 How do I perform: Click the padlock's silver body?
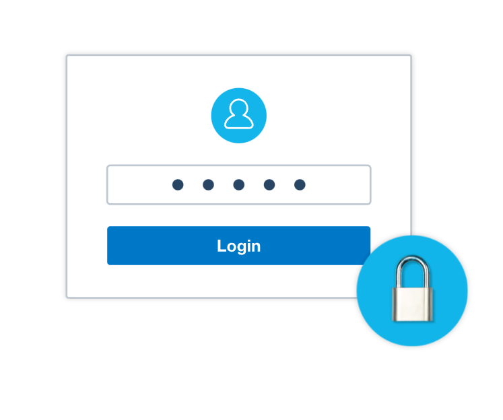(x=413, y=304)
